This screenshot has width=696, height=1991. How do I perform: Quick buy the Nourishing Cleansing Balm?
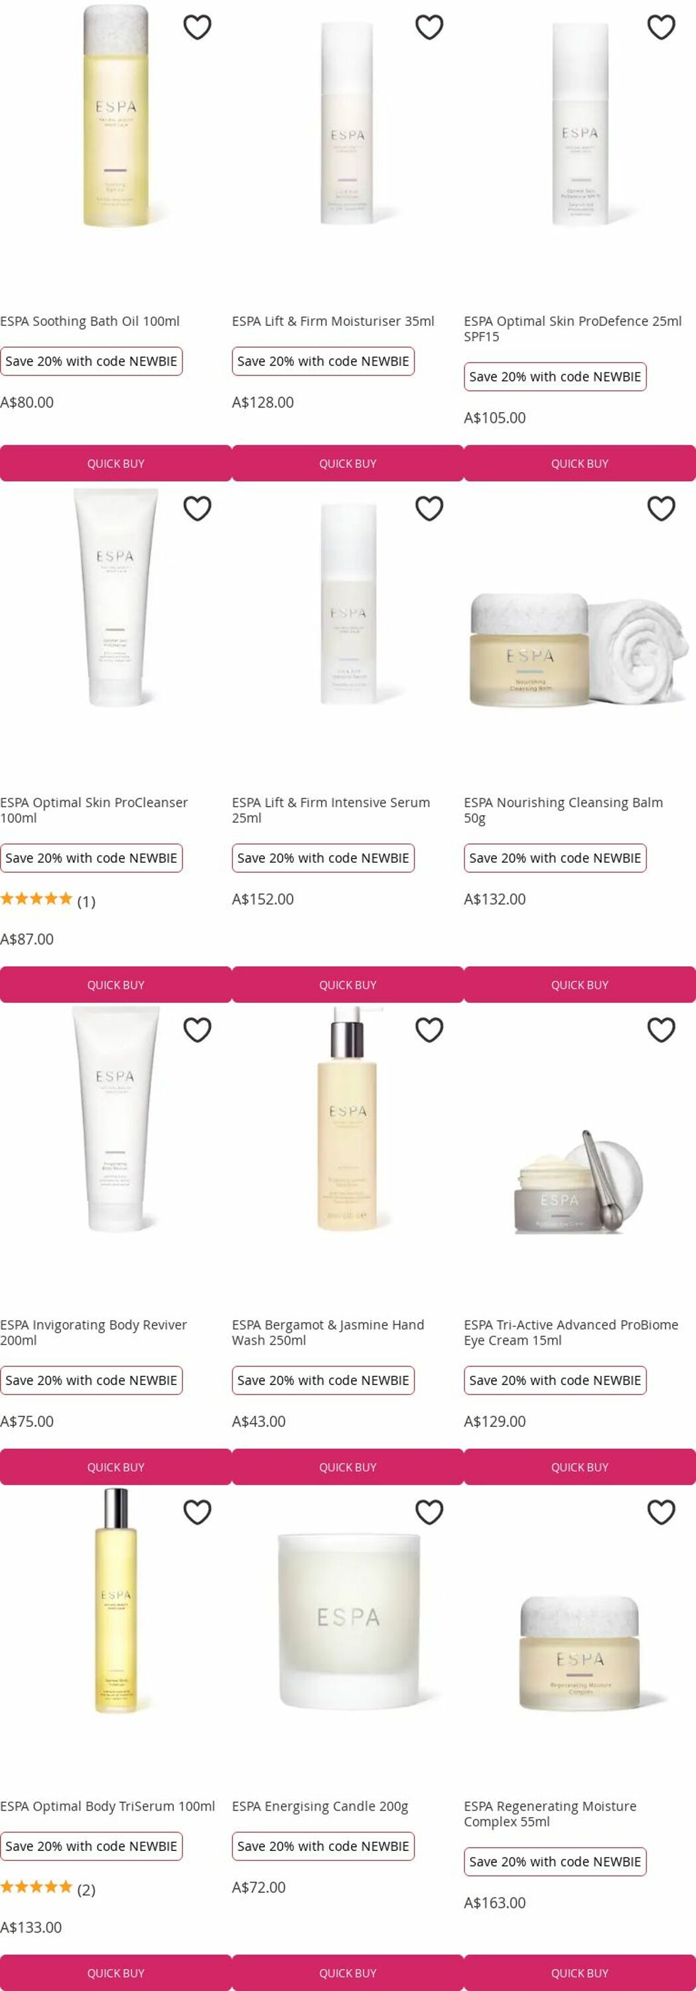pyautogui.click(x=579, y=985)
